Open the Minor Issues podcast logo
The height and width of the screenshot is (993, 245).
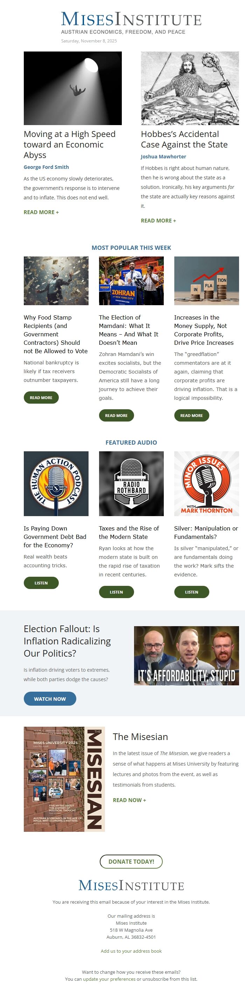coord(206,484)
